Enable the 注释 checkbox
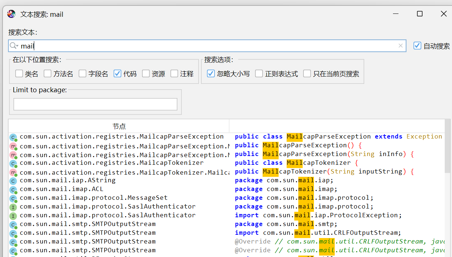 click(174, 74)
